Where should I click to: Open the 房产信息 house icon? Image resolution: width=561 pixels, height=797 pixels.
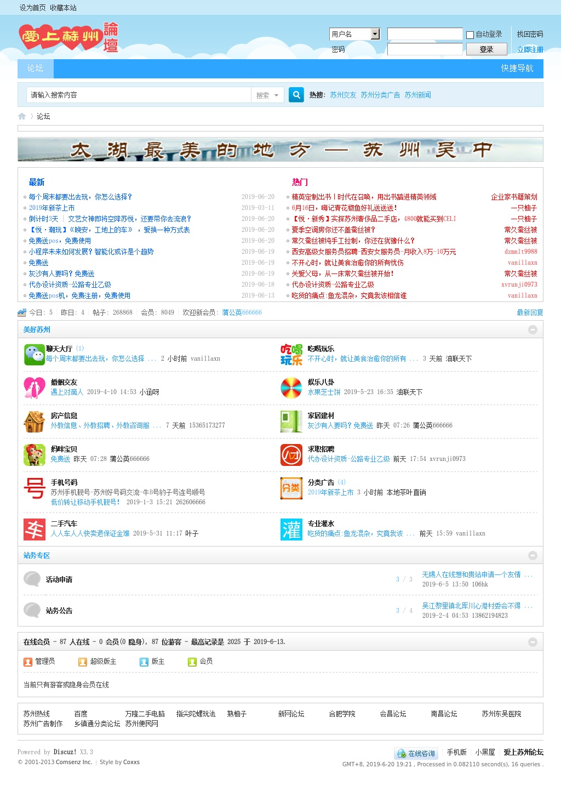point(34,422)
